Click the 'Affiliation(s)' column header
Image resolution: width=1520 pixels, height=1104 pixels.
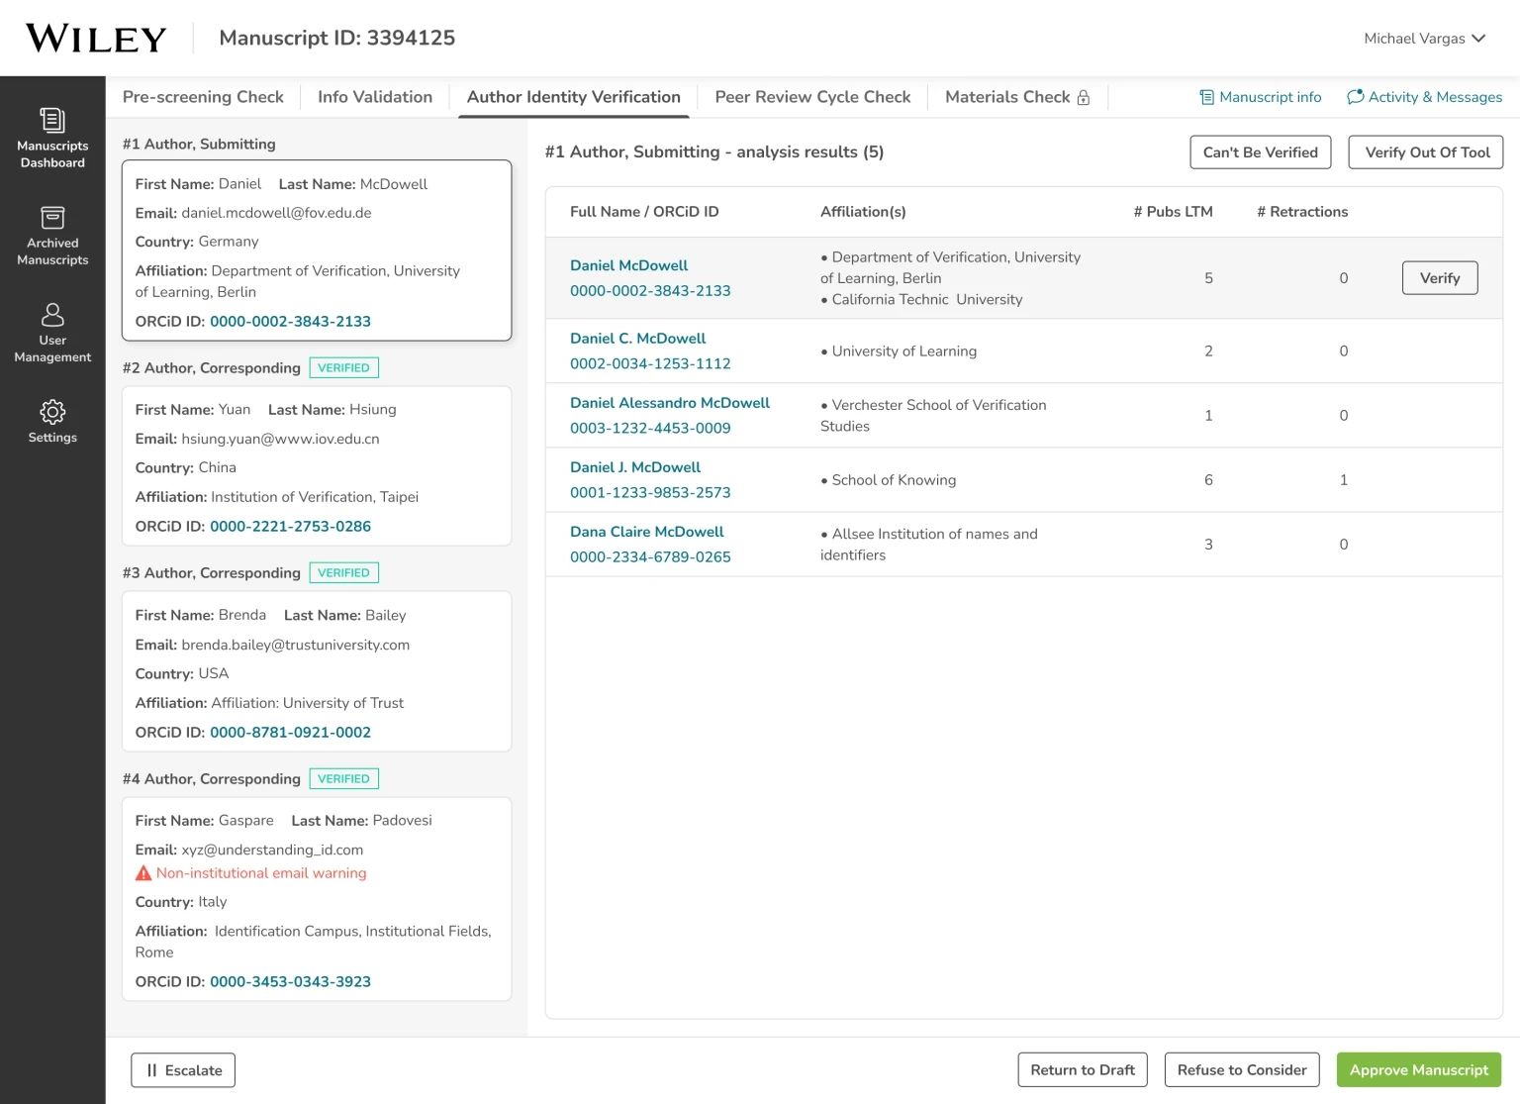click(863, 212)
